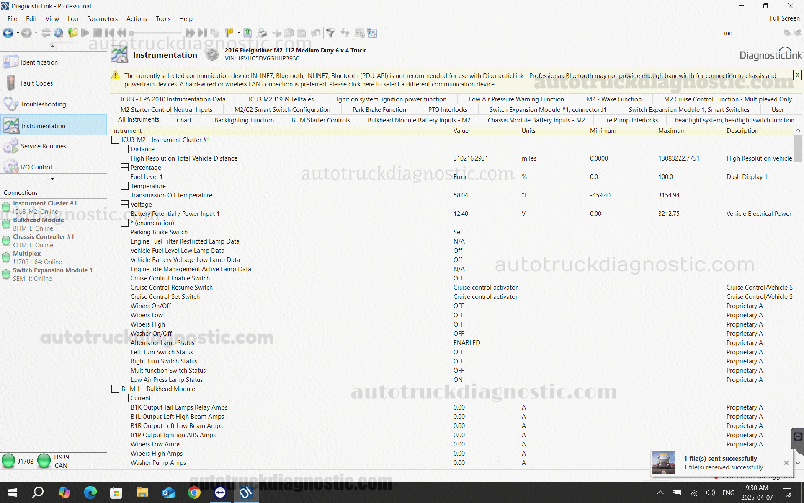
Task: Click the Undo toolbar icon
Action: (316, 33)
